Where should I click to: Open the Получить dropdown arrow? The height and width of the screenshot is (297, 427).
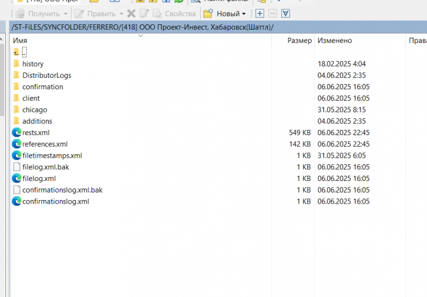66,13
